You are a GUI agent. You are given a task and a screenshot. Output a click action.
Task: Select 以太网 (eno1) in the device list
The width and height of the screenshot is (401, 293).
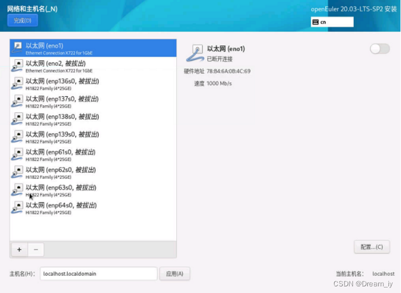click(x=93, y=48)
